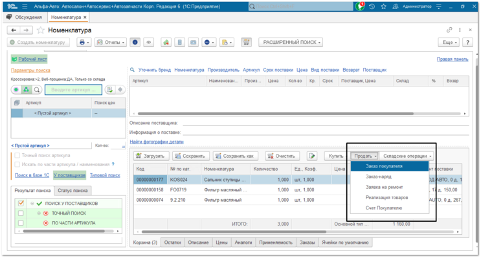Open the vertical dots form menu

point(460,30)
